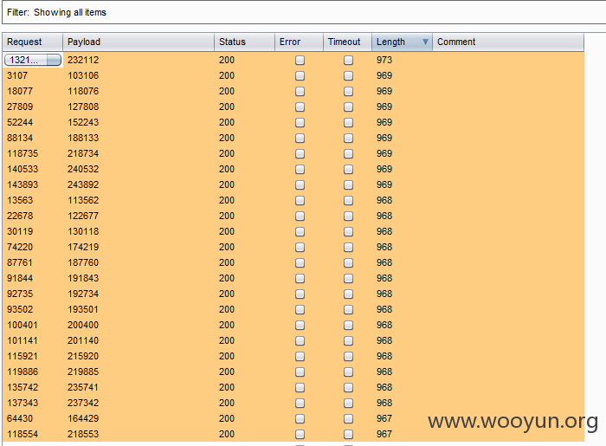Toggle Error checkbox for payload 192734

click(x=300, y=294)
